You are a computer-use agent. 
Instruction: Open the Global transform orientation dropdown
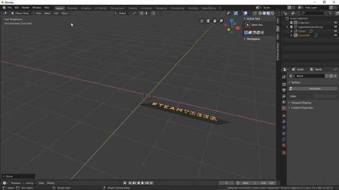click(122, 13)
